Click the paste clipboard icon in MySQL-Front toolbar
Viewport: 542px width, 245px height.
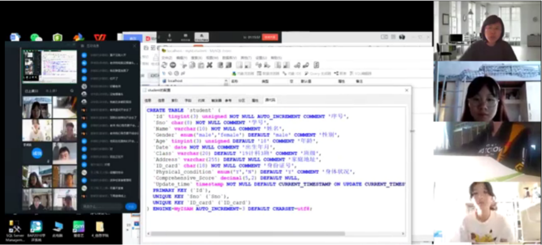coord(201,65)
